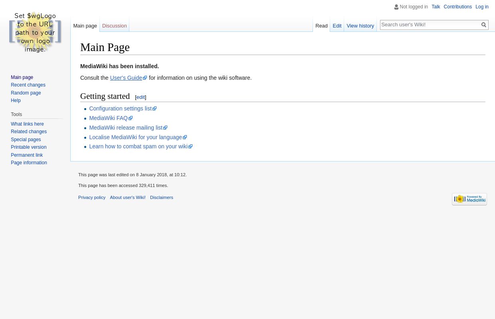Open the Edit tab

[x=337, y=26]
